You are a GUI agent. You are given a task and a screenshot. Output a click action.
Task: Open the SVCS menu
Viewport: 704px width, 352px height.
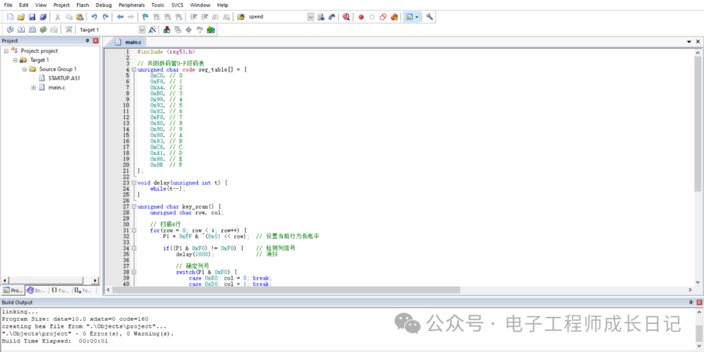[177, 5]
